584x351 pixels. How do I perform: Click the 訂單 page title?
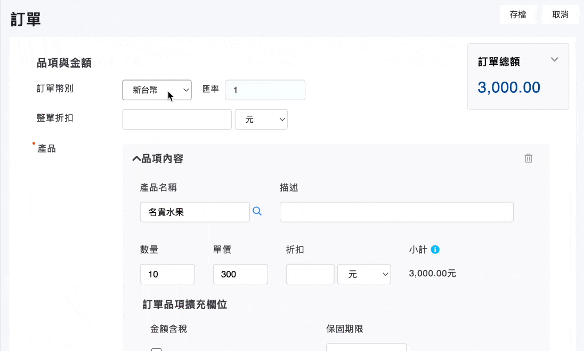coord(26,19)
